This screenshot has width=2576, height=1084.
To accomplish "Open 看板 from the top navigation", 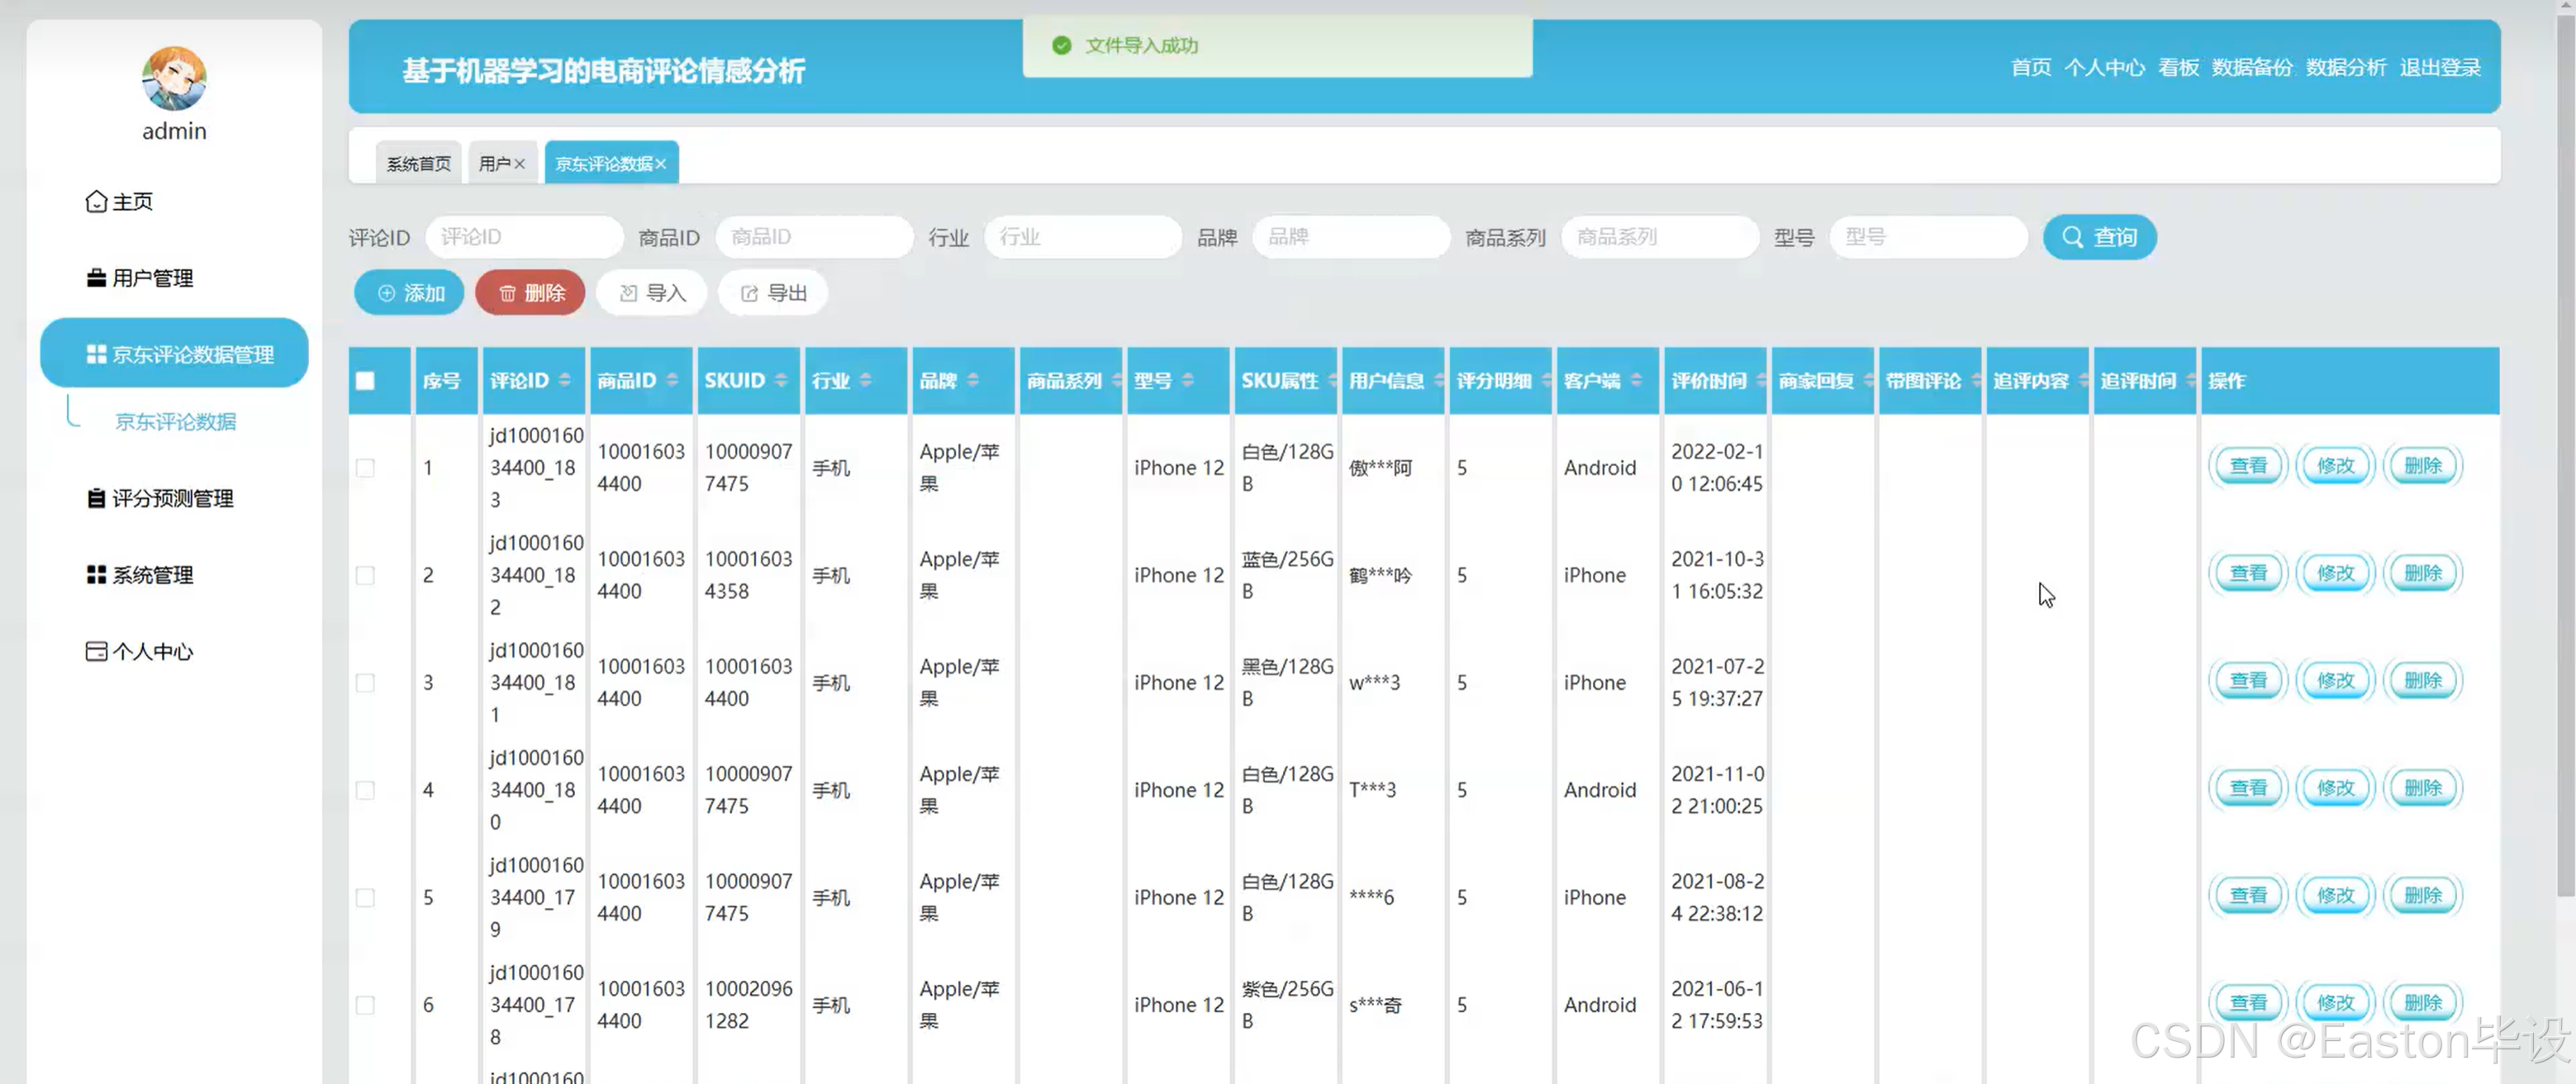I will coord(2179,67).
